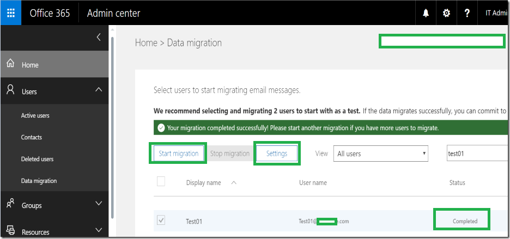Click the green success checkmark icon
Viewport: 510px width, 239px height.
[161, 128]
